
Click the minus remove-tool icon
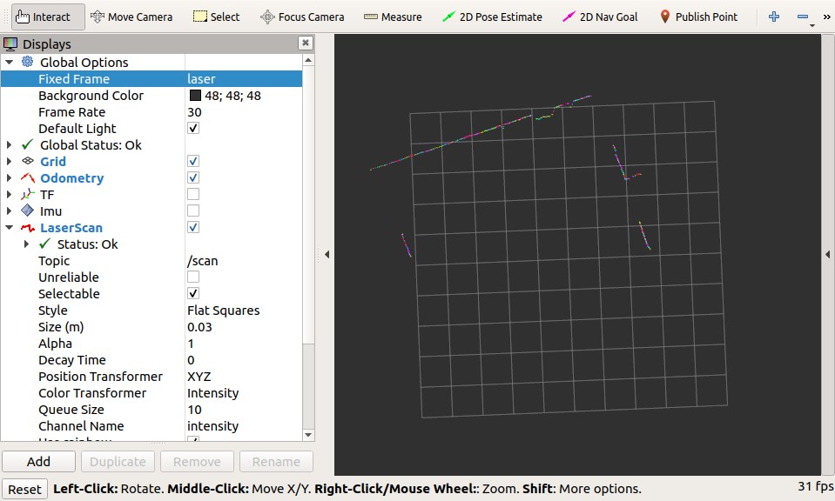tap(803, 17)
